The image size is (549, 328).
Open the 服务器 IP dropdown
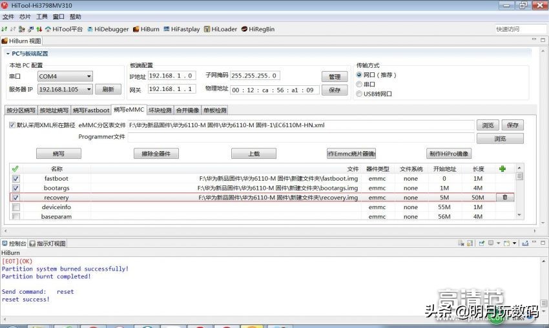(65, 89)
